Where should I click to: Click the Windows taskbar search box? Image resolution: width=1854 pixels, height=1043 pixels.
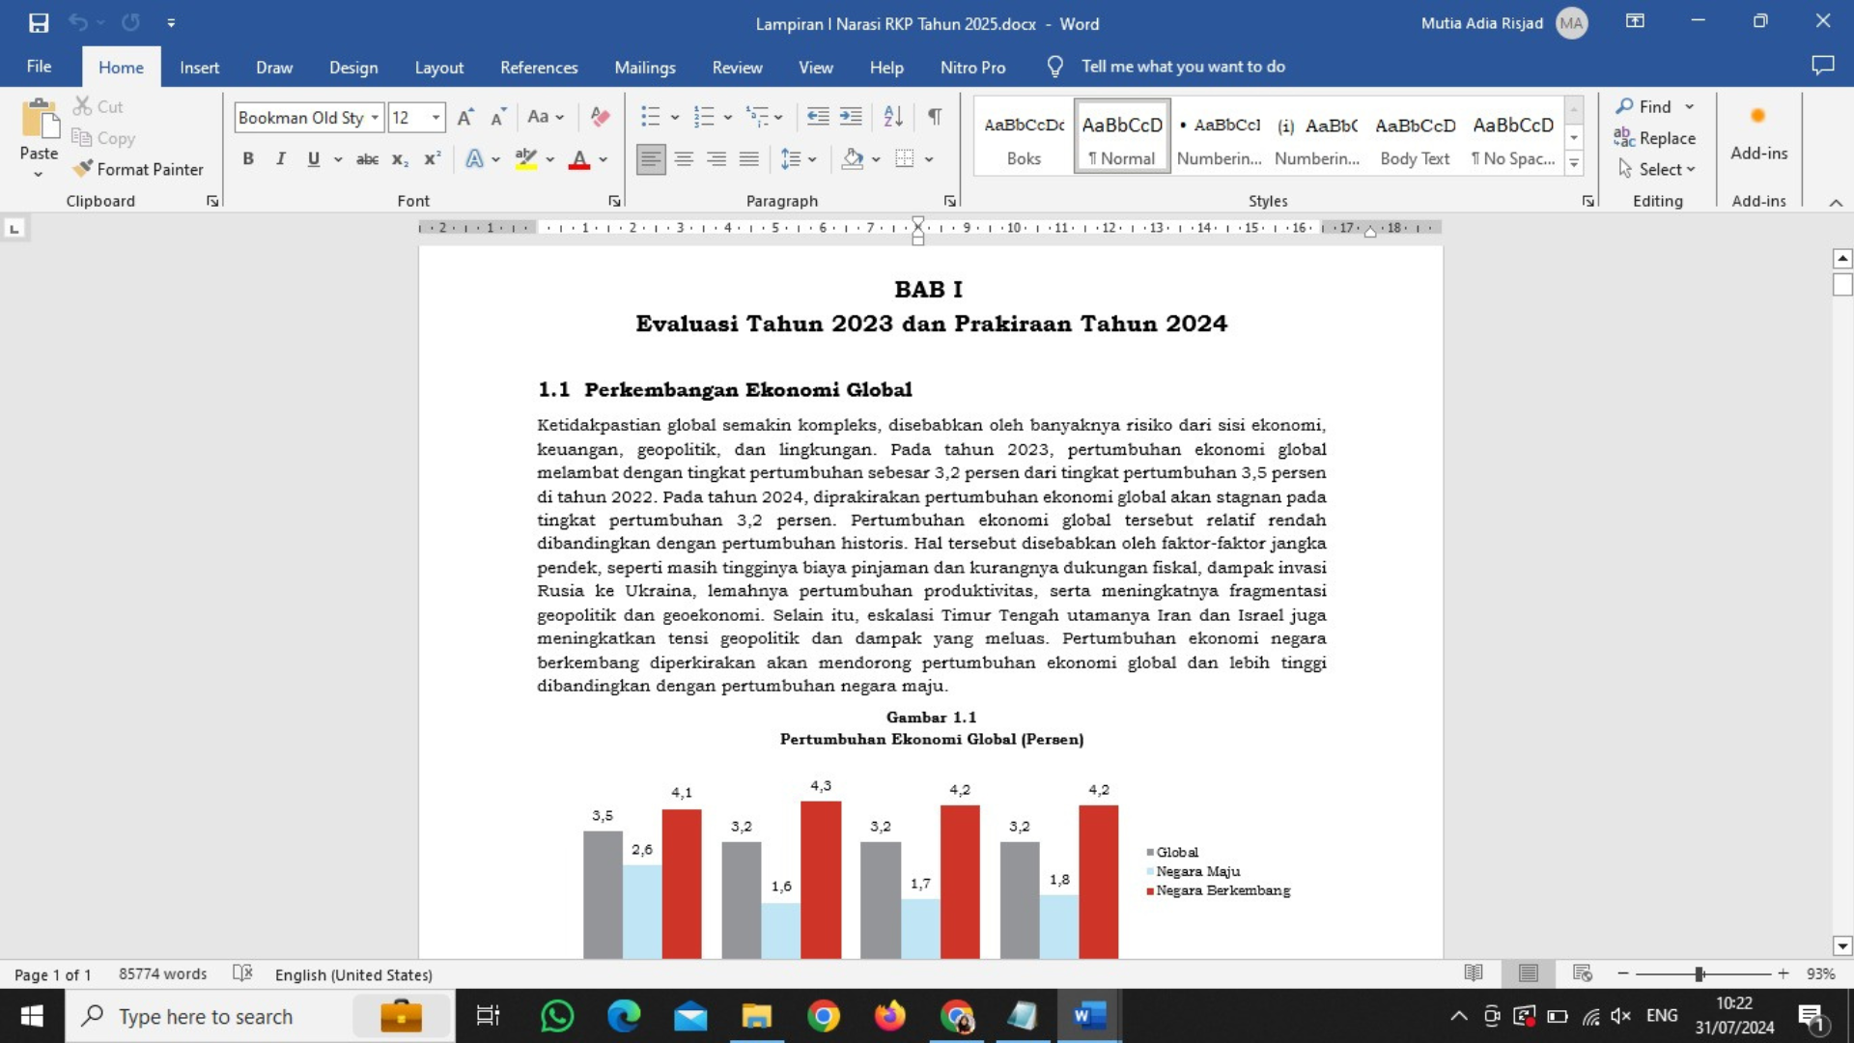pos(261,1016)
